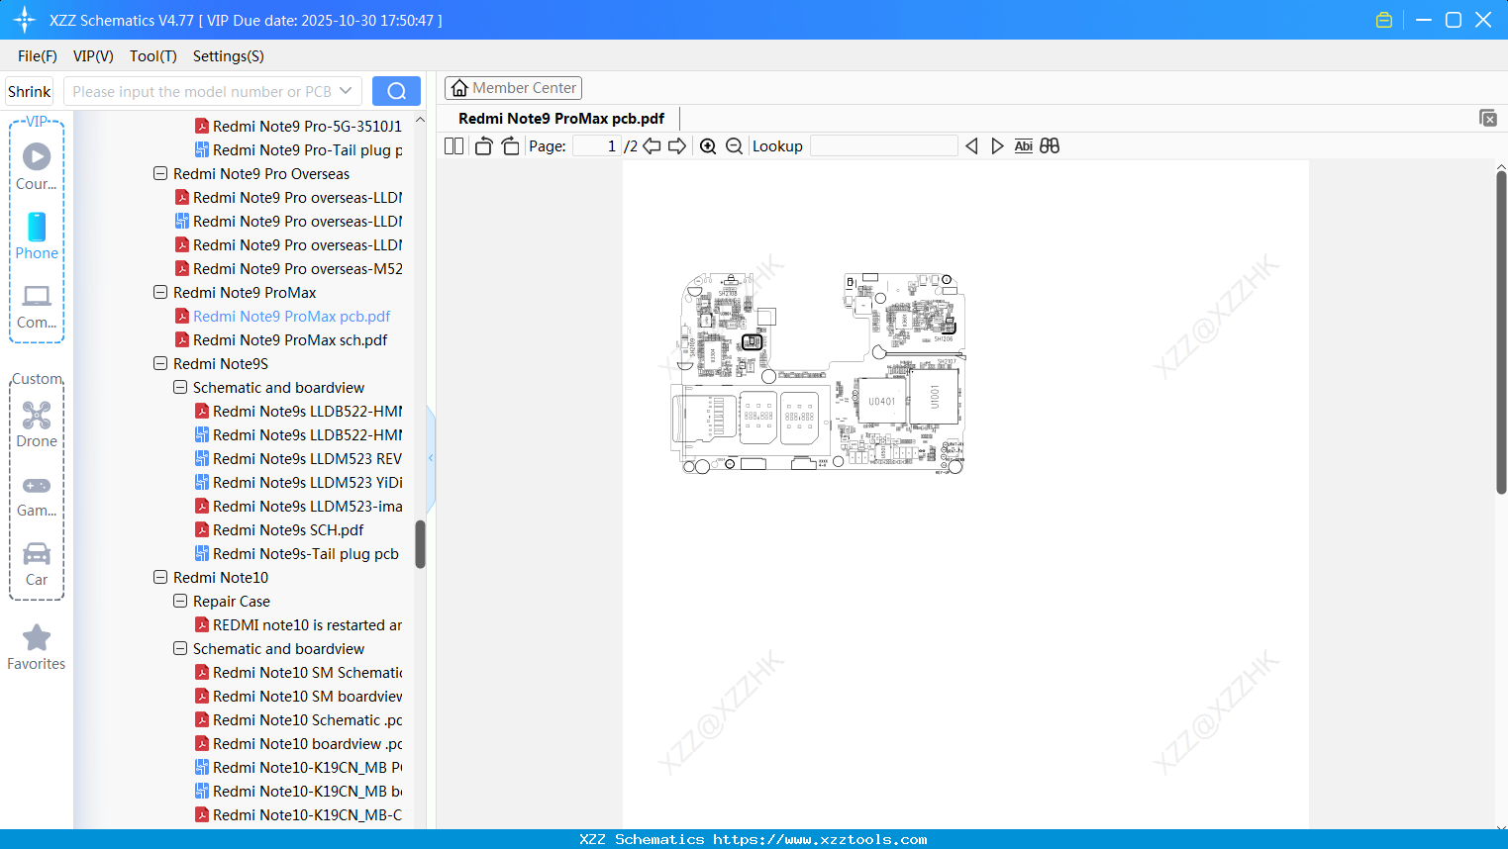Collapse Schematic and boardview under Redmi Note10
Viewport: 1508px width, 849px height.
[x=180, y=648]
